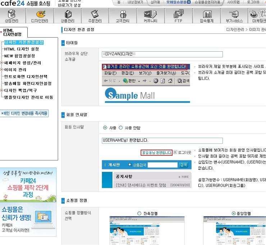
Task: Open the 상점관리 store management icon
Action: point(12,16)
